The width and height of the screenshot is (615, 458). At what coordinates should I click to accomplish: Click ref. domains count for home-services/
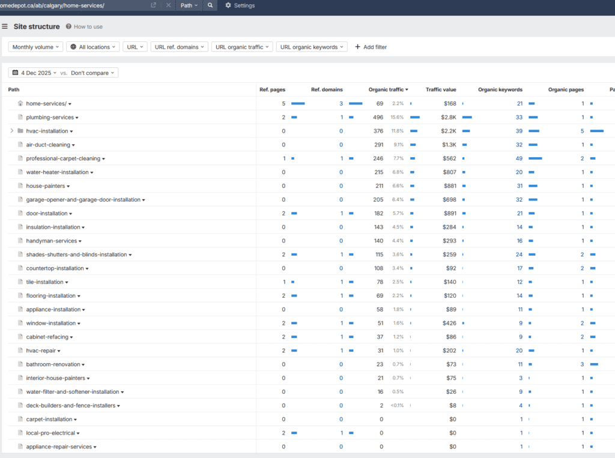coord(341,103)
